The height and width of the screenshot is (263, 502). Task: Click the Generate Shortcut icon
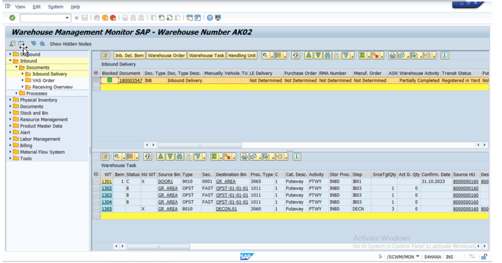(198, 18)
